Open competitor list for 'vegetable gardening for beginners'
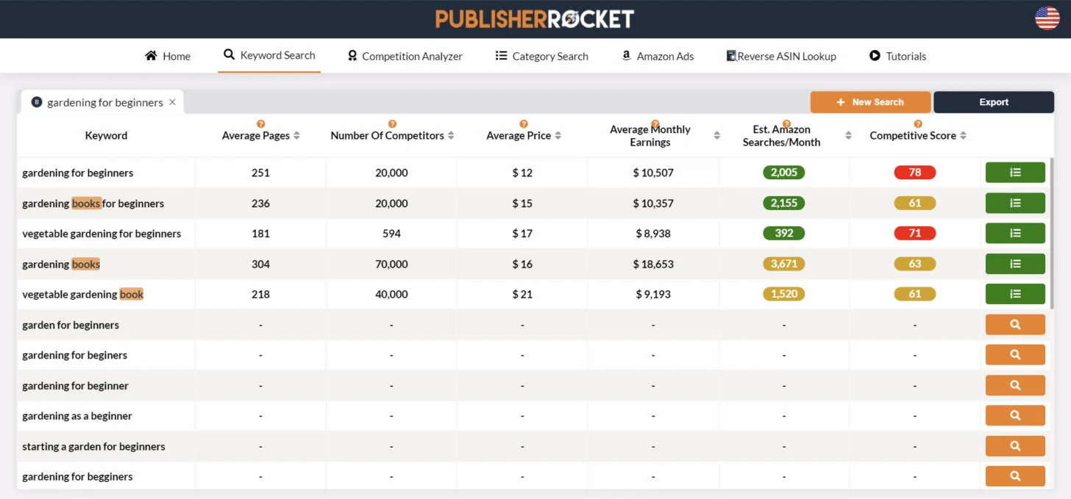Screen dimensions: 1071x499 (x=1015, y=233)
